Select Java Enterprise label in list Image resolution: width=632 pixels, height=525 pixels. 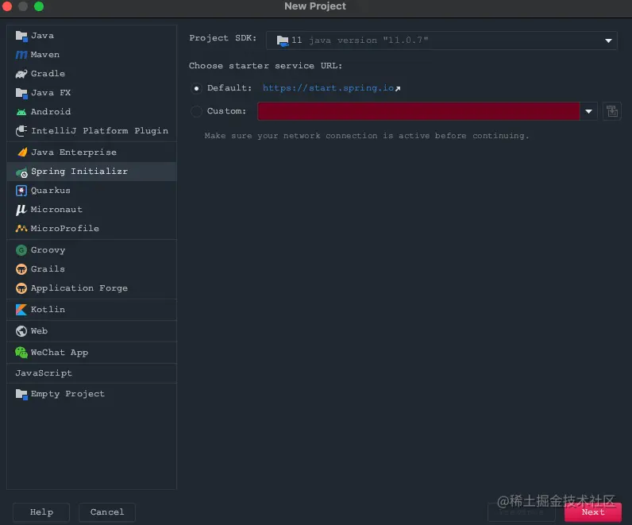click(x=74, y=152)
